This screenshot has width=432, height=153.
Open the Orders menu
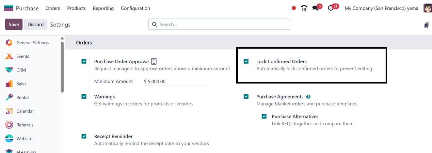53,8
